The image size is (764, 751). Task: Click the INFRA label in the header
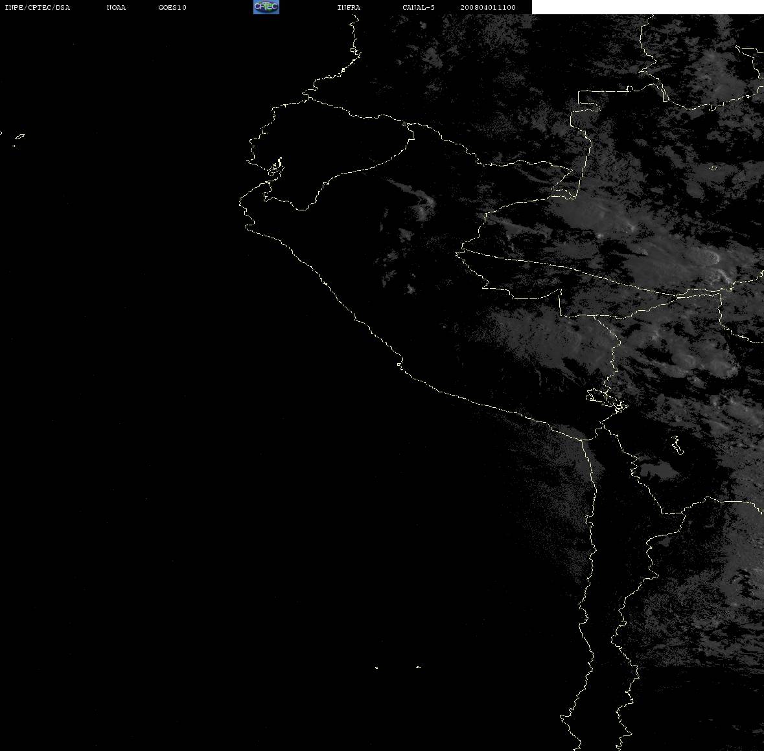click(349, 7)
